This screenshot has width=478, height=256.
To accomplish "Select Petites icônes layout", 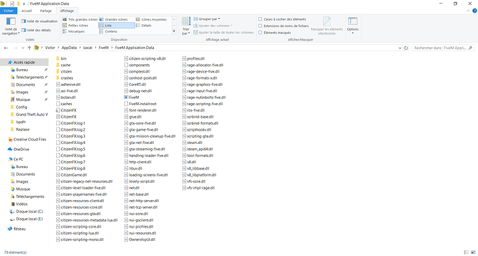I will [76, 26].
